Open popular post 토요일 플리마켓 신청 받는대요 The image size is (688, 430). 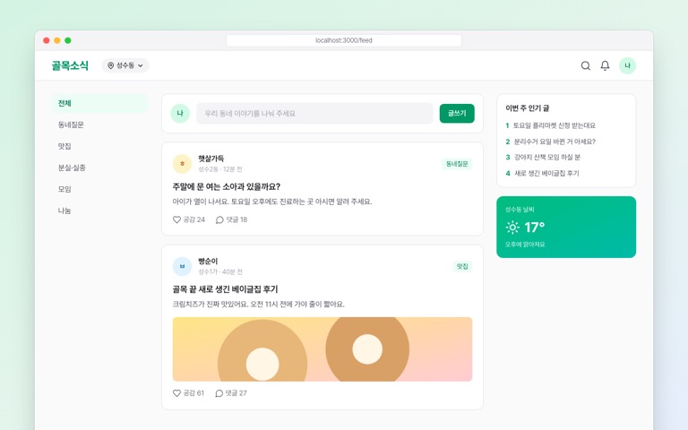pyautogui.click(x=555, y=126)
